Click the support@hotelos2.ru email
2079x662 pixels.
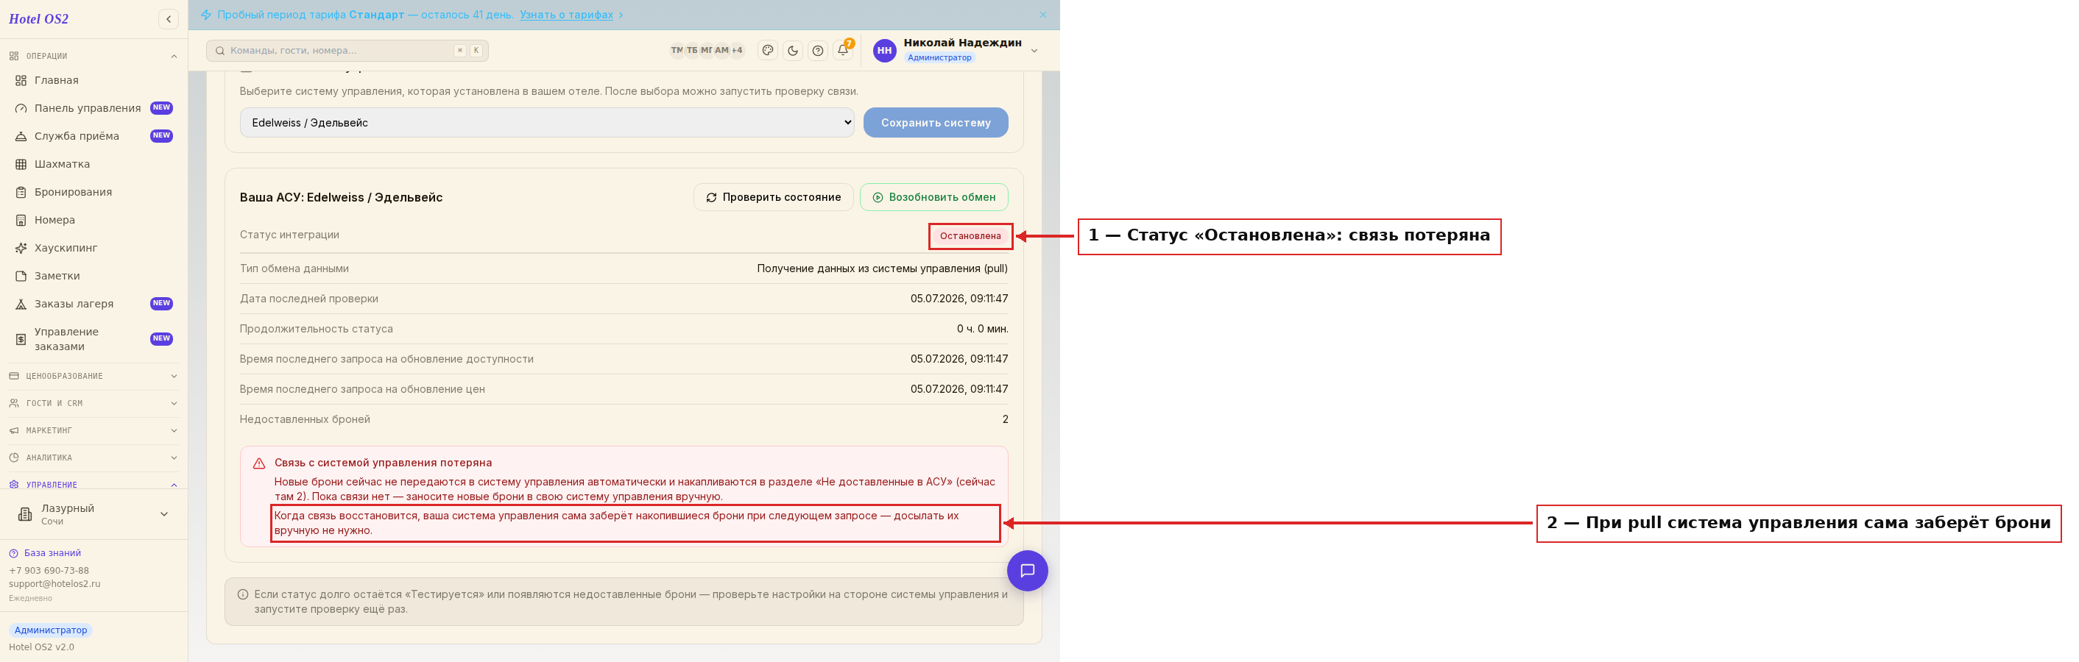click(x=55, y=584)
